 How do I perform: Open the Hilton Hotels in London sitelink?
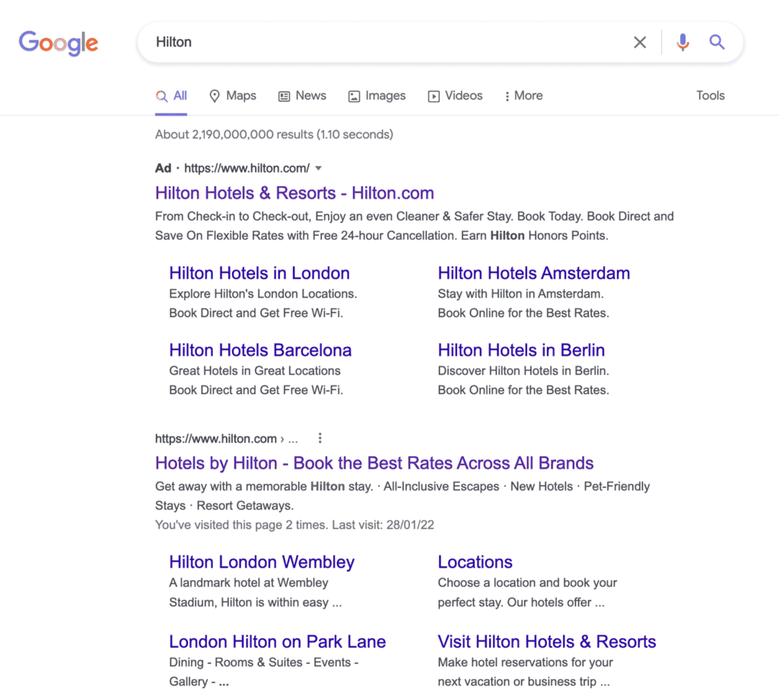tap(259, 273)
